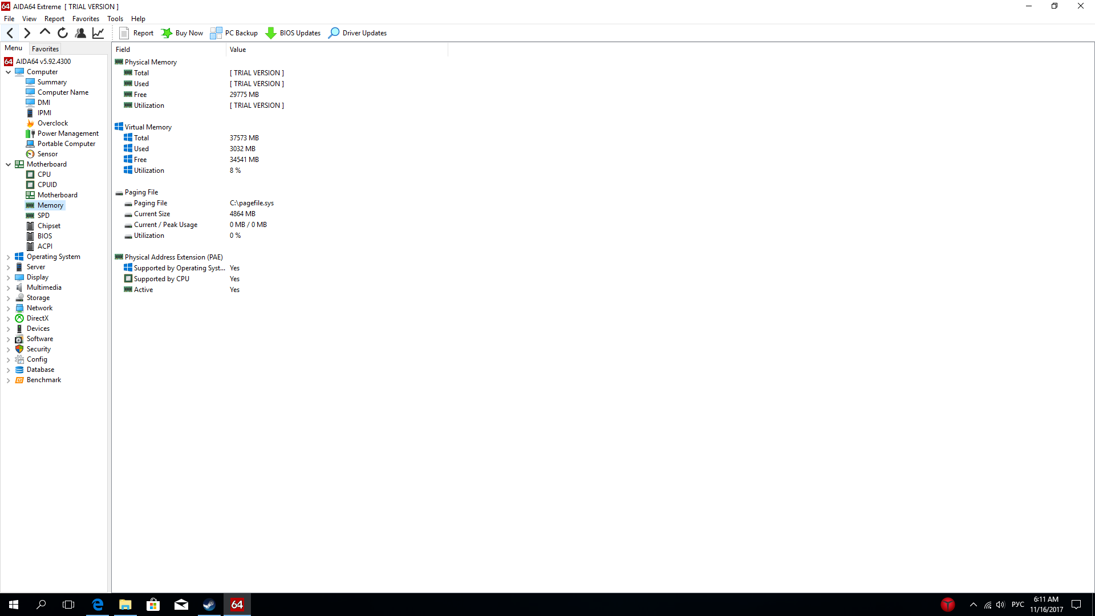Viewport: 1095px width, 616px height.
Task: Open Microsoft Edge from the taskbar
Action: click(x=98, y=605)
